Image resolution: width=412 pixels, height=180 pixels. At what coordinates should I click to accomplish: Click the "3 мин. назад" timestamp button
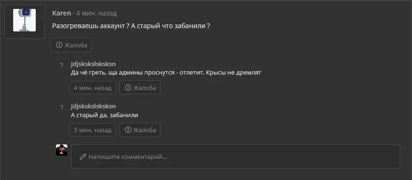click(93, 130)
